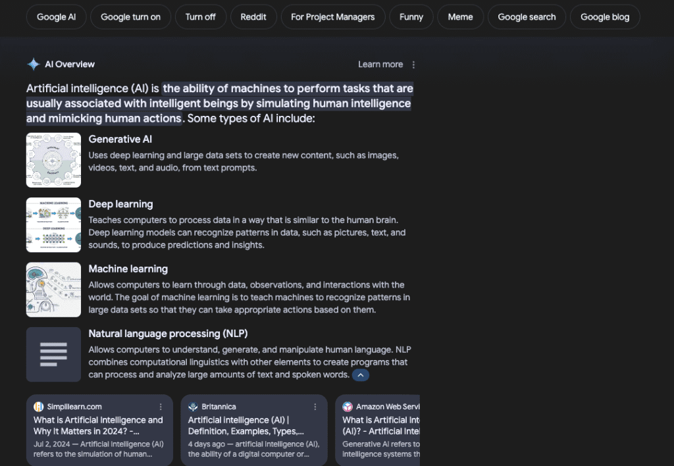
Task: Open Britannica Artificial intelligence definition article
Action: point(246,425)
